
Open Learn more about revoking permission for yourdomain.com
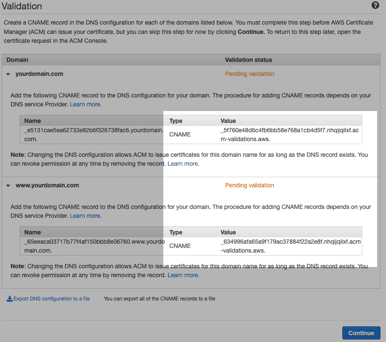183,163
